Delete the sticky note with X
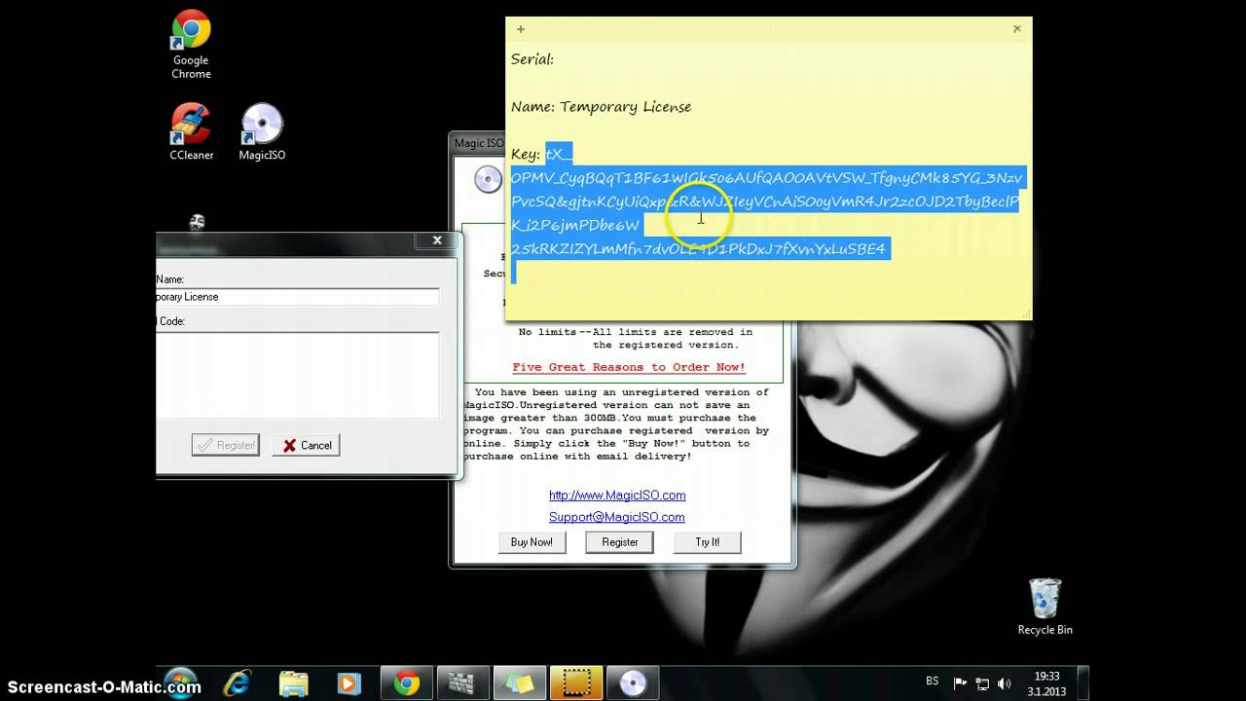This screenshot has height=701, width=1246. pos(1016,29)
